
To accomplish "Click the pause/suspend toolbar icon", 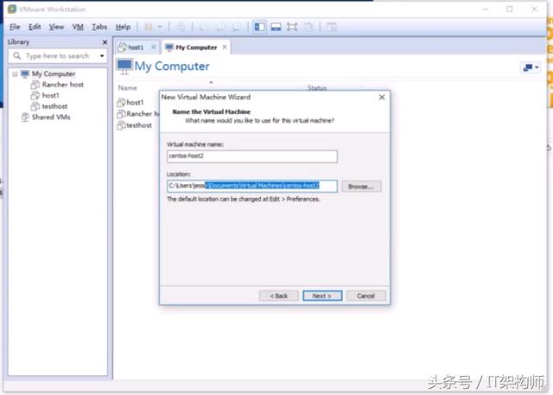I will [x=149, y=27].
